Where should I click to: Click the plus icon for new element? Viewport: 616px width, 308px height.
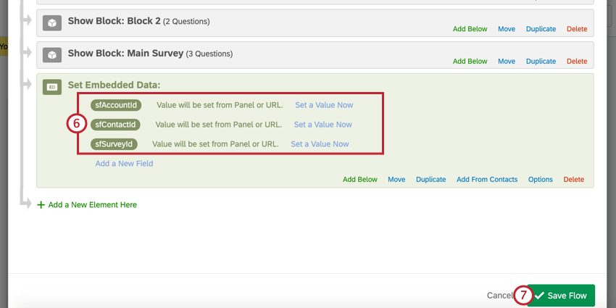[41, 204]
